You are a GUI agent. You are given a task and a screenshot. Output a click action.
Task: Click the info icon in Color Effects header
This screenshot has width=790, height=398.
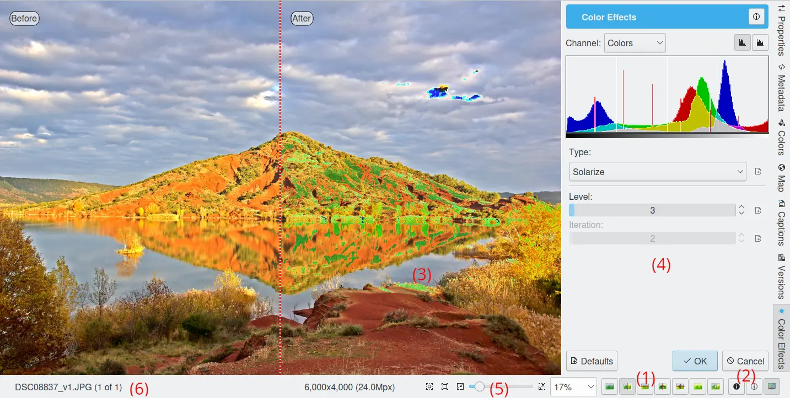pos(756,17)
